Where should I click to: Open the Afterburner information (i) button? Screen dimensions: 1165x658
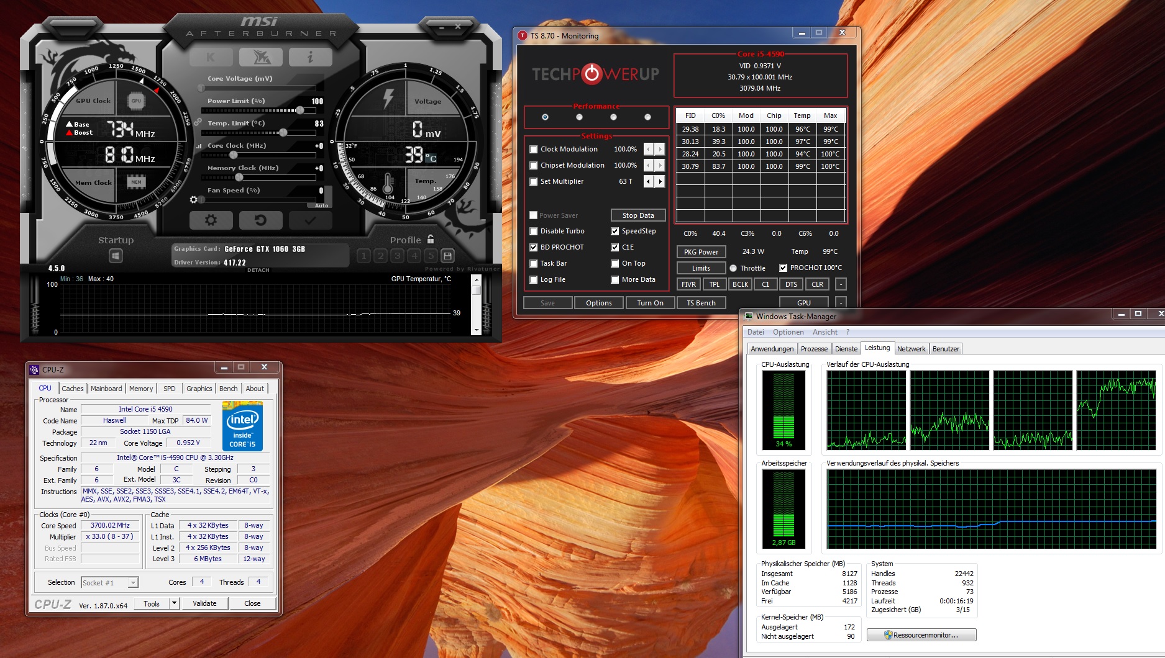pos(310,58)
